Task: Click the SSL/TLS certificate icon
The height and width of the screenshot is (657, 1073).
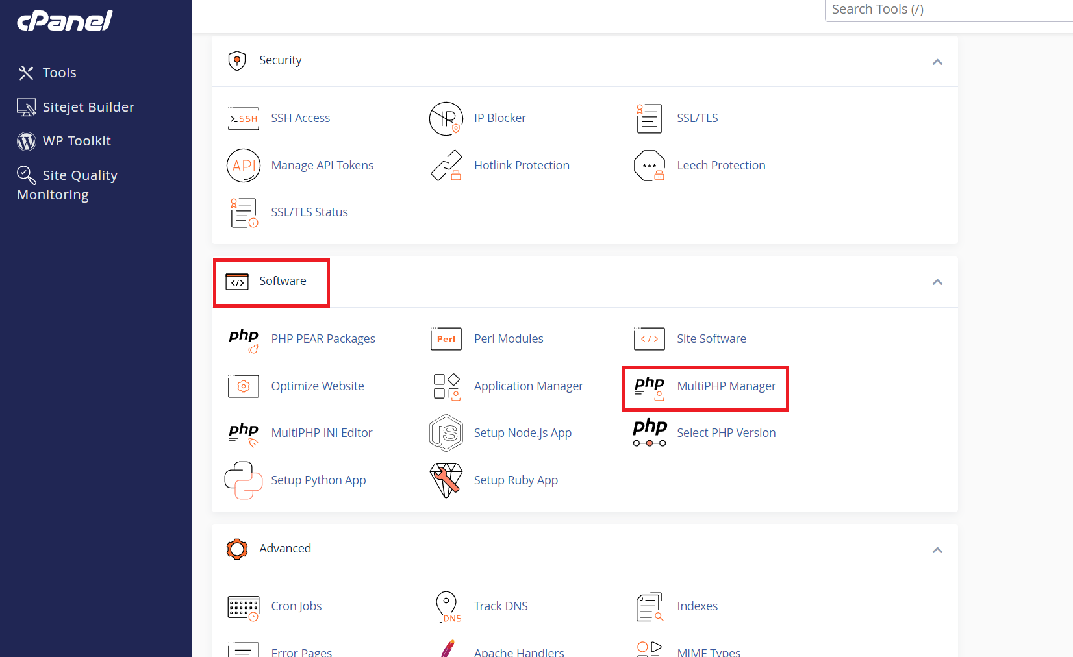Action: pyautogui.click(x=649, y=119)
